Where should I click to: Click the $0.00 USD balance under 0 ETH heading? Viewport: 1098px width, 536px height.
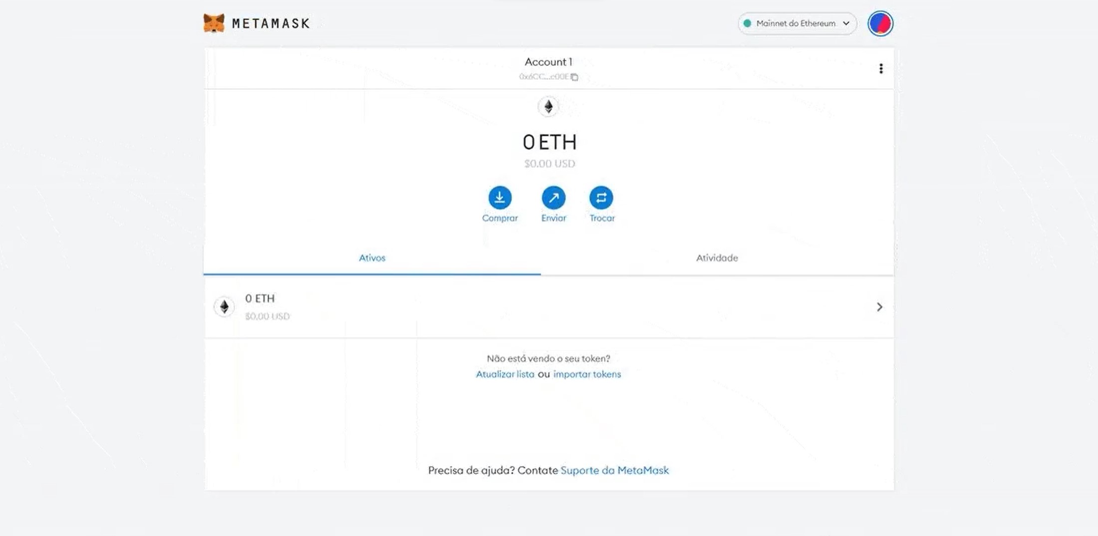[549, 164]
